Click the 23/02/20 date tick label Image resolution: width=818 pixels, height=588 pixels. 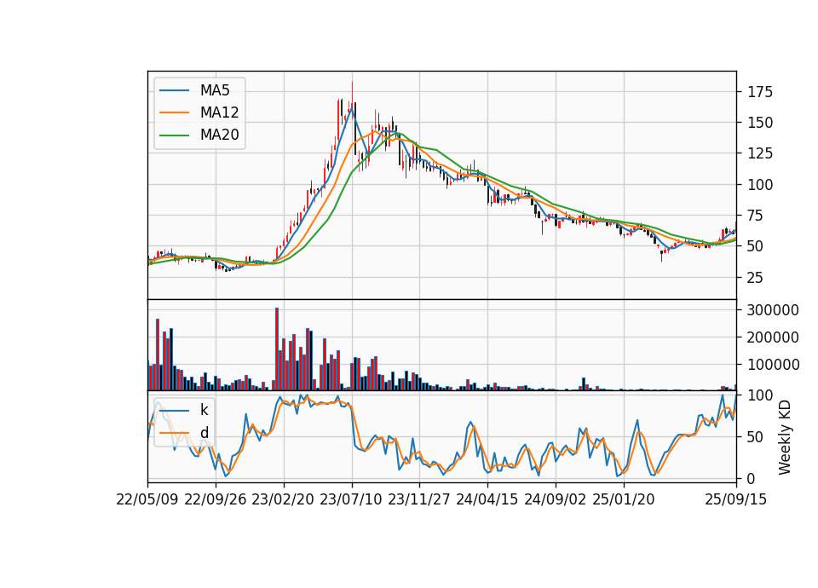(283, 499)
